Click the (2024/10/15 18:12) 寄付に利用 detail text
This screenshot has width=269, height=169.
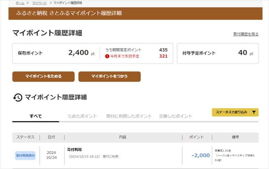coord(93,156)
